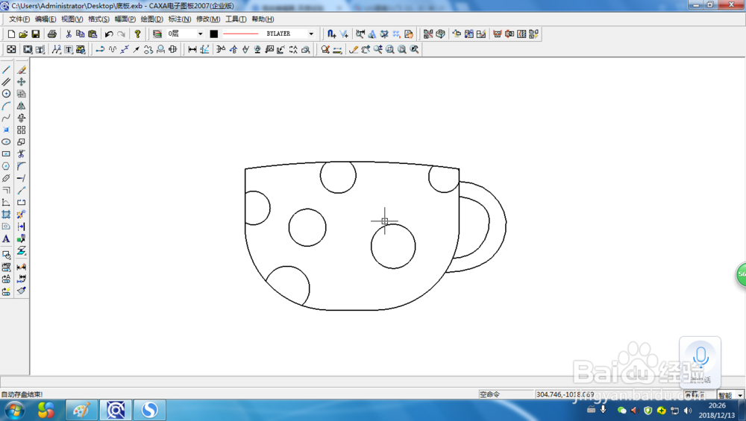Viewport: 746px width, 421px height.
Task: Select the Mirror tool
Action: click(22, 106)
